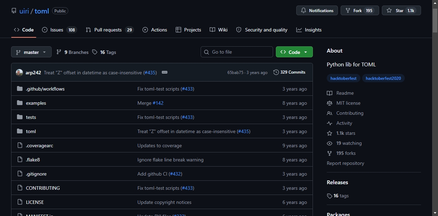Open the Actions tab
This screenshot has height=216, width=438.
point(155,30)
